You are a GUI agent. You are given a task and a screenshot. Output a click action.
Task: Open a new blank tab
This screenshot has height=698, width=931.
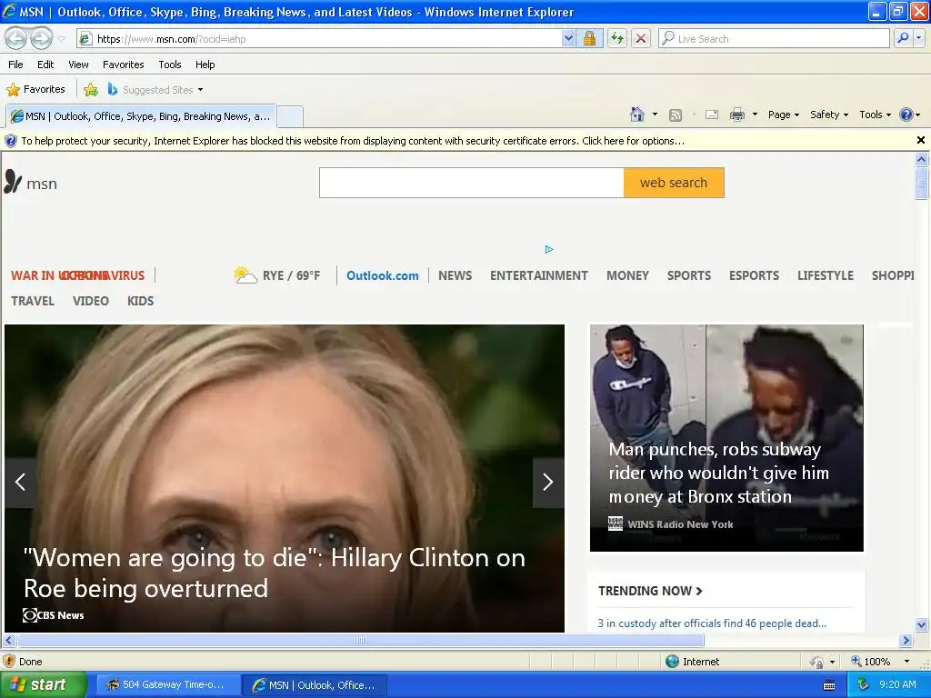pyautogui.click(x=290, y=116)
